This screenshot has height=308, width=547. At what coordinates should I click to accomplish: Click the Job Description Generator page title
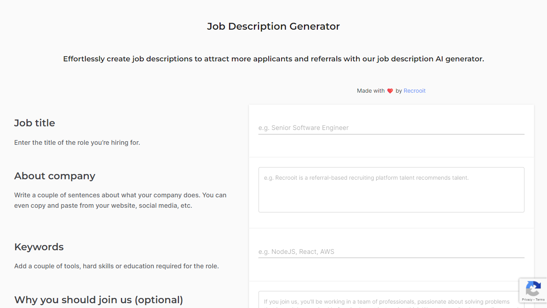(x=273, y=26)
